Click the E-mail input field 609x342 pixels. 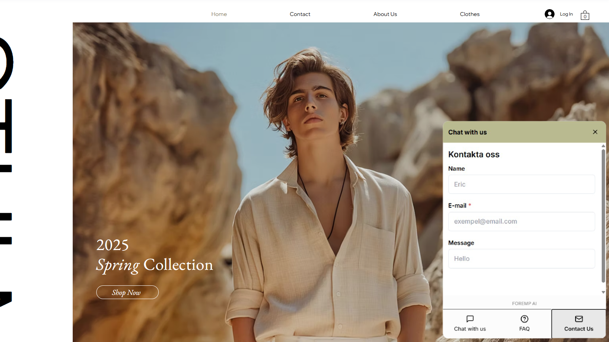click(521, 221)
